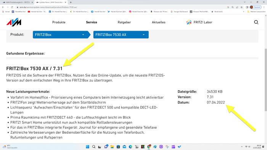The width and height of the screenshot is (267, 150).
Task: Open the Bookmarks star folder
Action: pos(217,12)
